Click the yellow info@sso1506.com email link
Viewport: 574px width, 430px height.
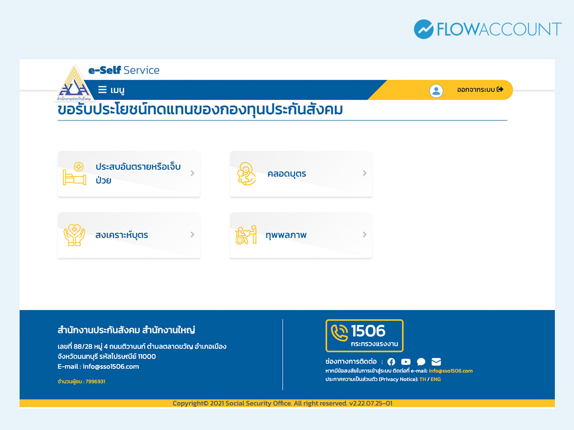(x=451, y=371)
